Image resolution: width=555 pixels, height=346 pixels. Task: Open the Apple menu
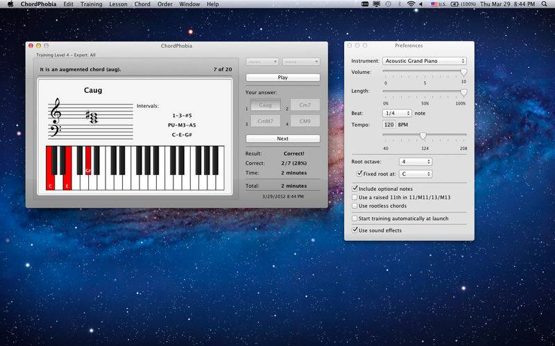pos(10,4)
